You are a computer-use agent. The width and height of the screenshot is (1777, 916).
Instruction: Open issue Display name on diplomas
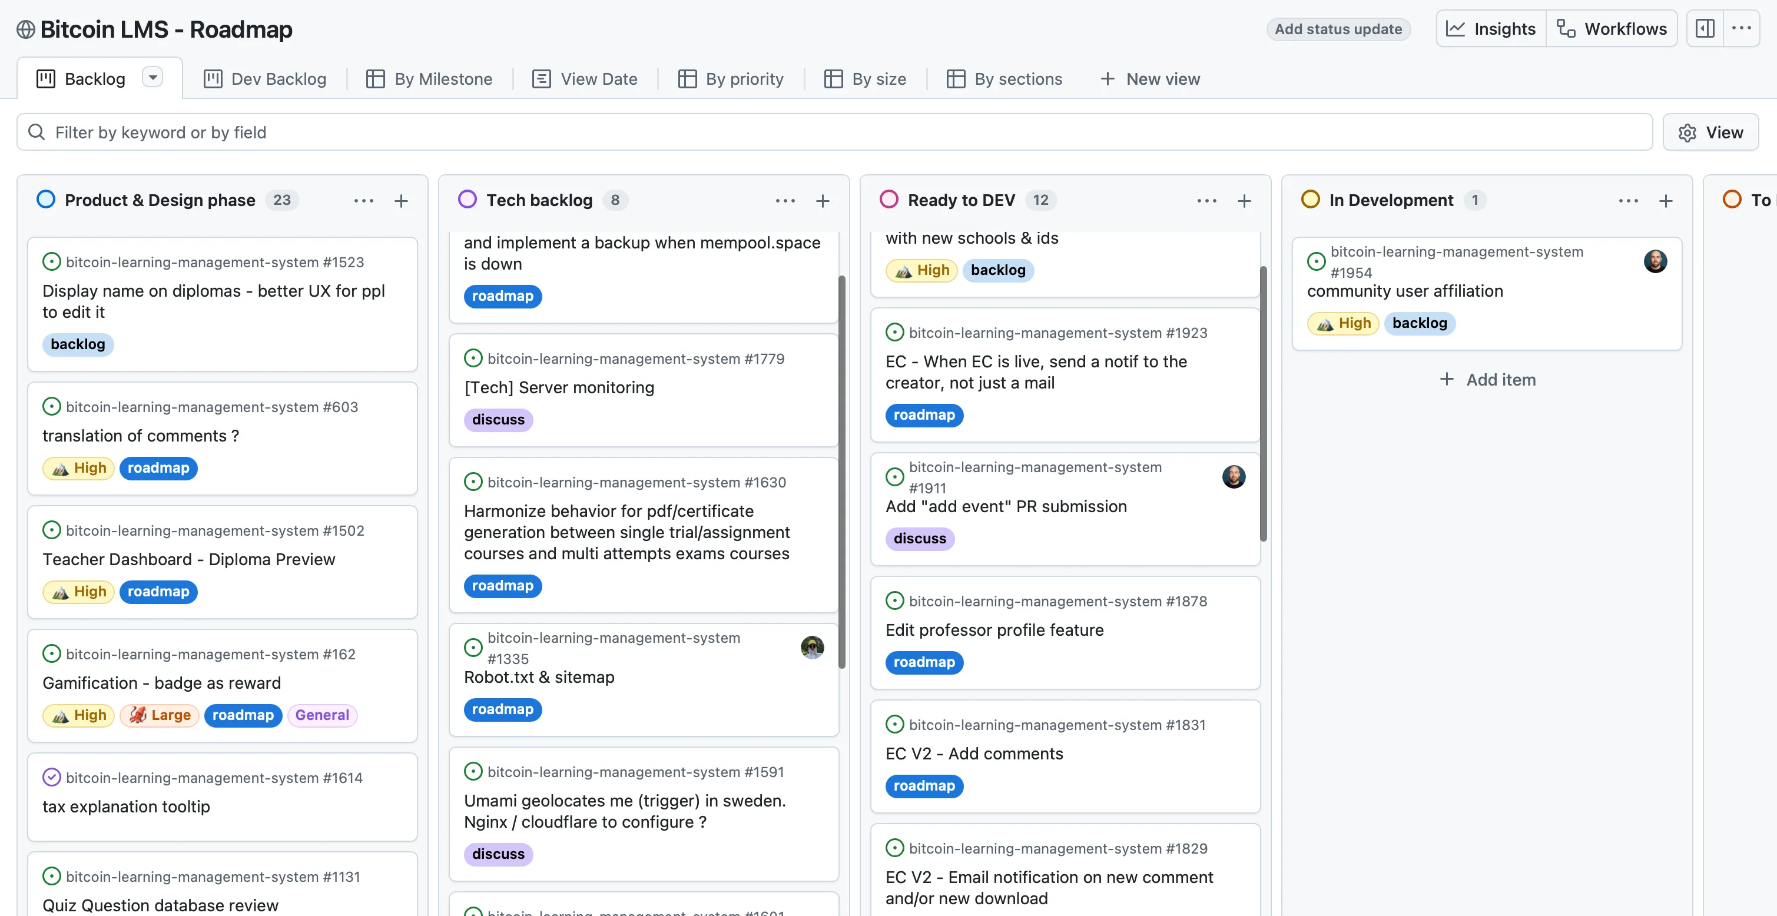click(x=213, y=301)
